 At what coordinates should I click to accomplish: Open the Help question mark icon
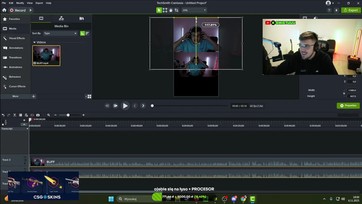click(329, 10)
